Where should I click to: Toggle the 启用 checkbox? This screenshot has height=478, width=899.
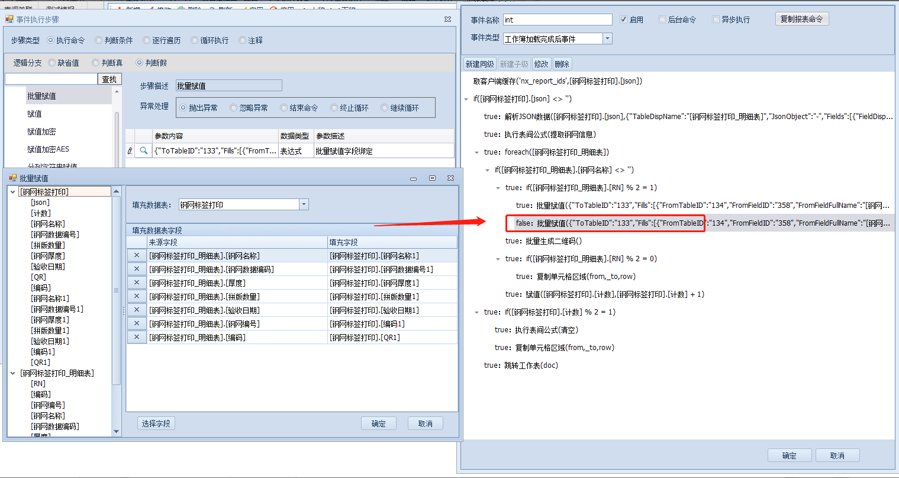coord(623,20)
